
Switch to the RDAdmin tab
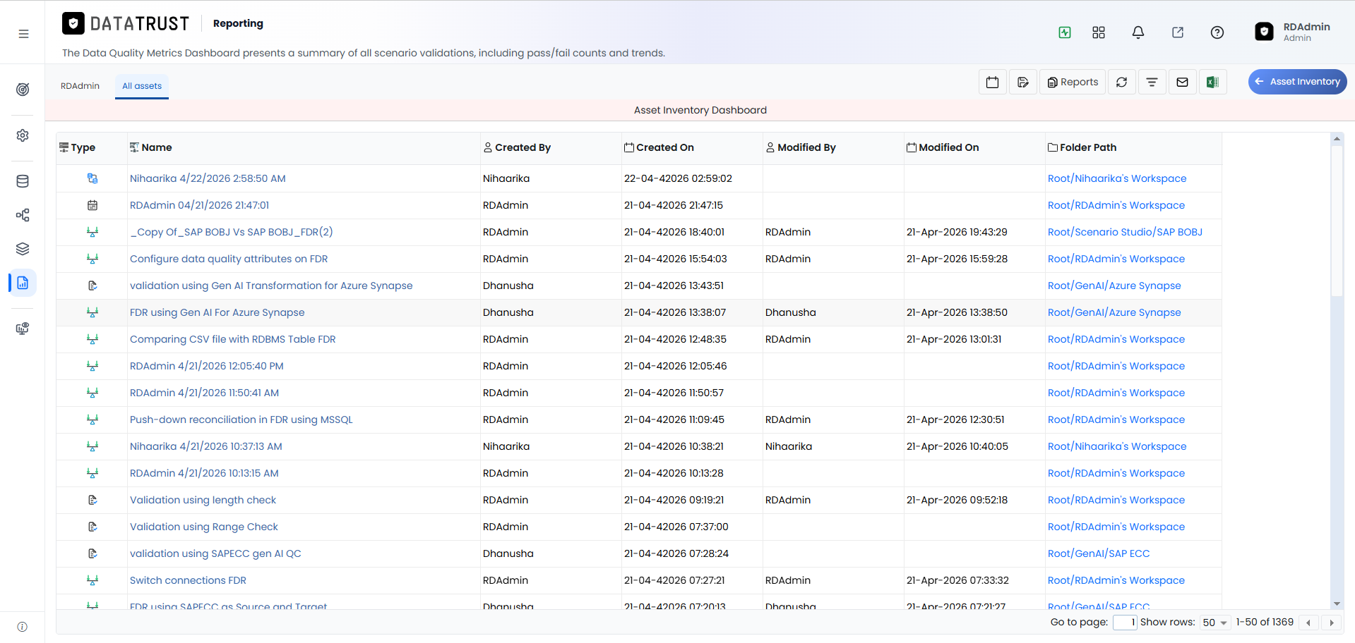[80, 86]
